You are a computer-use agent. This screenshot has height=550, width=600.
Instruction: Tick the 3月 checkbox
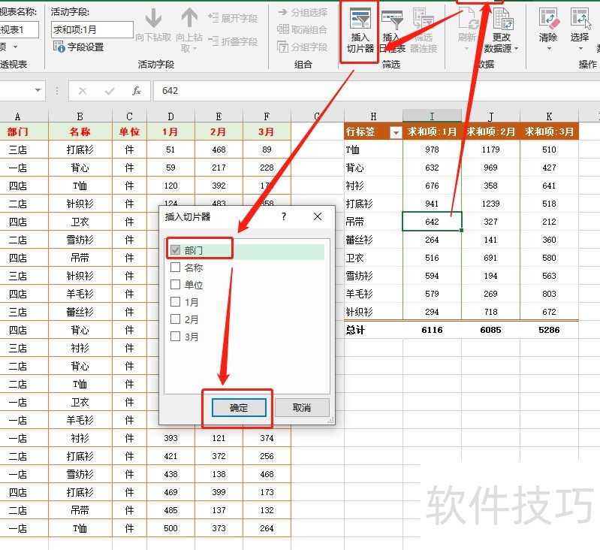click(175, 337)
